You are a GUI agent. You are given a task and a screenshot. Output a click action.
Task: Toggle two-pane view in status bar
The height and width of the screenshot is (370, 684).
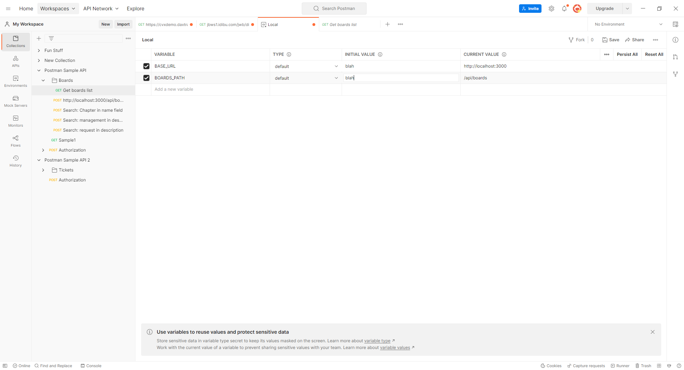[x=659, y=366]
